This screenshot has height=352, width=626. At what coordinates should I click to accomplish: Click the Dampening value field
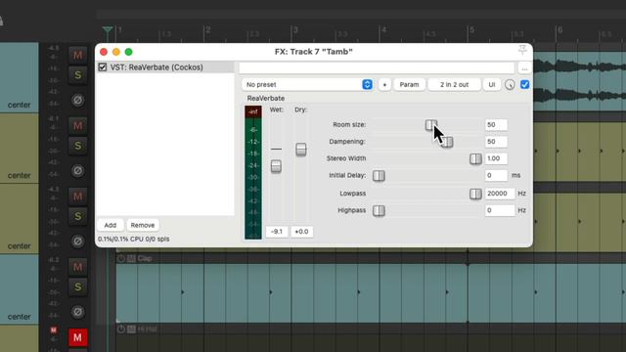(496, 142)
